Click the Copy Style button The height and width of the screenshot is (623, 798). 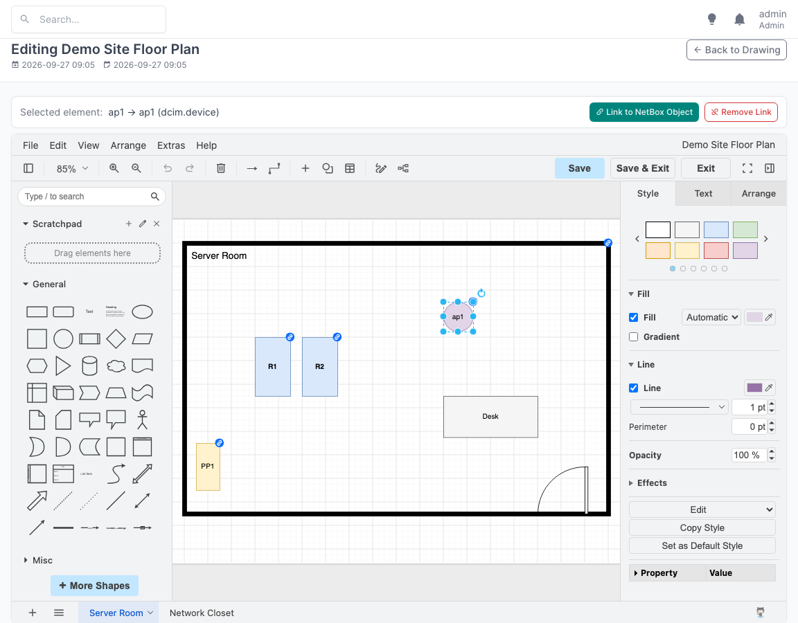(x=702, y=528)
